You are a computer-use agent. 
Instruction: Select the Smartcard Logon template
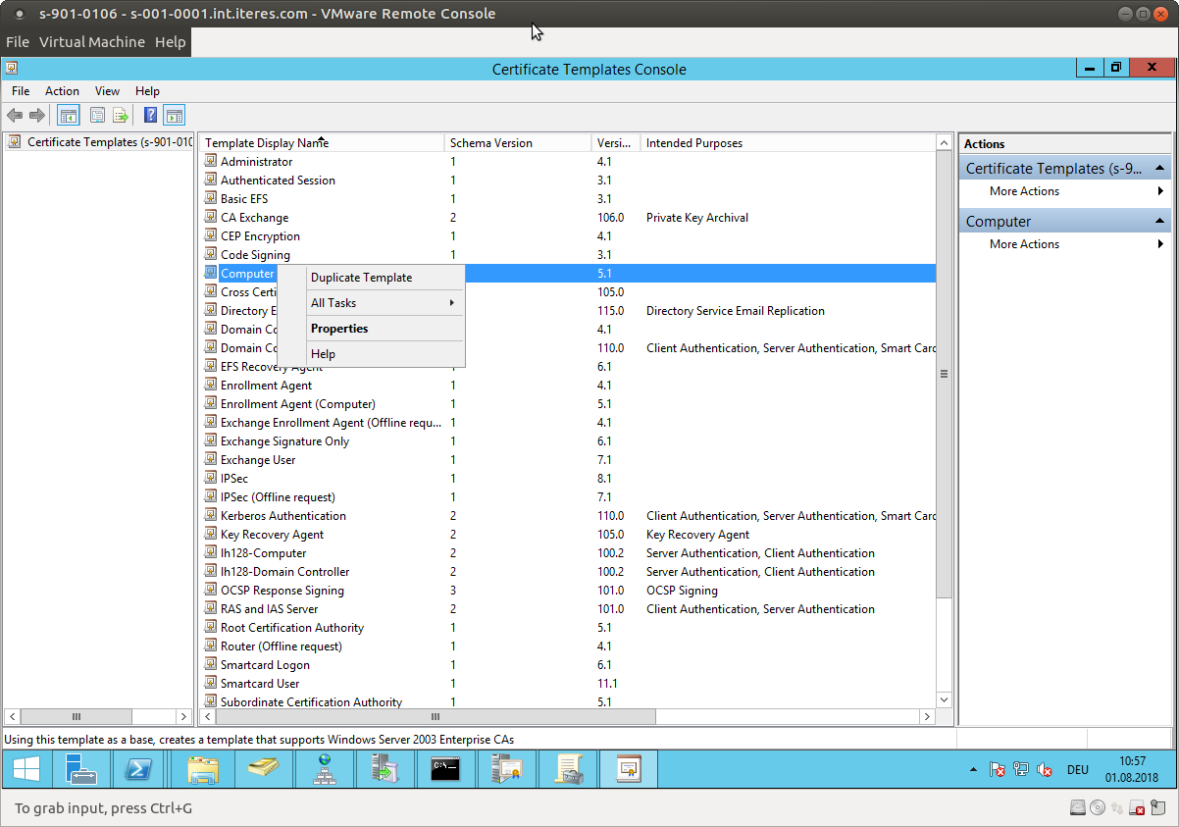point(265,665)
